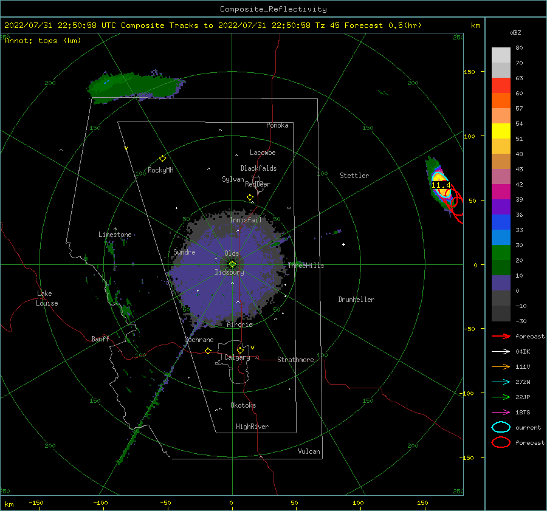
Task: Click the Okotoks city label
Action: [243, 405]
